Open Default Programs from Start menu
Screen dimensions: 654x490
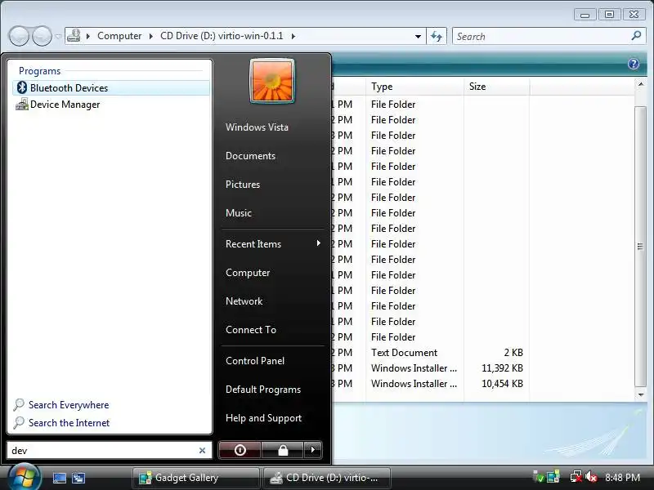point(263,390)
